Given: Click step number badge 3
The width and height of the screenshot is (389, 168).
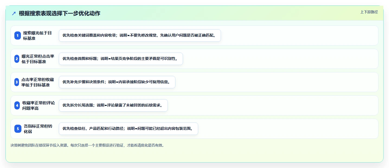Looking at the screenshot, I should (17, 82).
